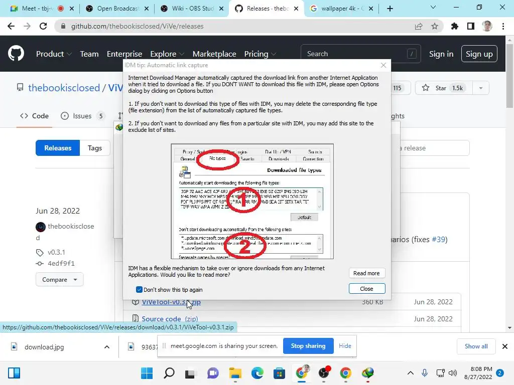514x385 pixels.
Task: Click the microphone tray icon
Action: [x=425, y=373]
